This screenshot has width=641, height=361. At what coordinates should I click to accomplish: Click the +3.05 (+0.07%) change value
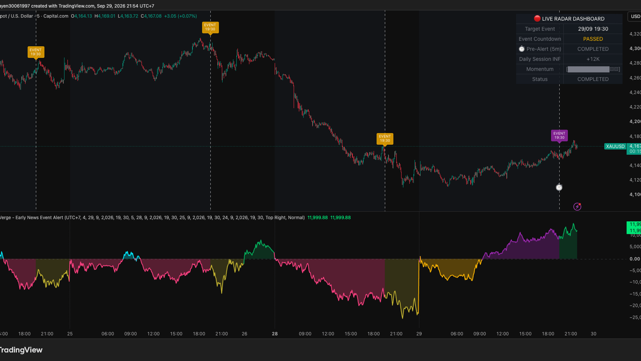[x=181, y=16]
